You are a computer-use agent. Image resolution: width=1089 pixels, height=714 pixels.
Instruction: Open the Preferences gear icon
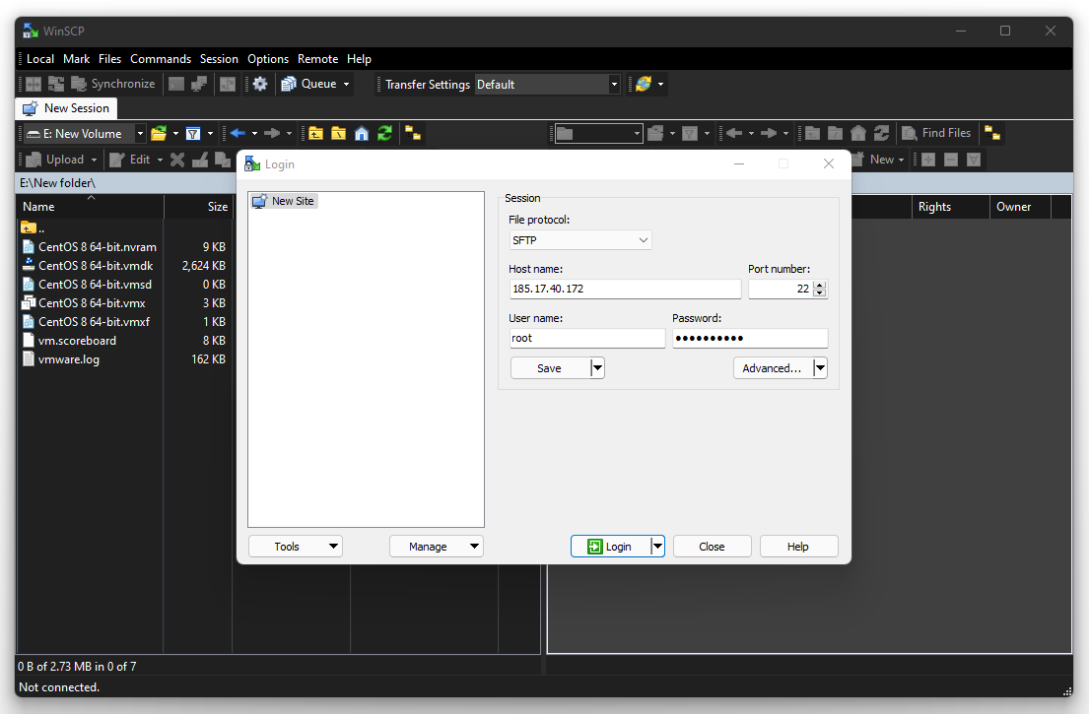tap(260, 84)
